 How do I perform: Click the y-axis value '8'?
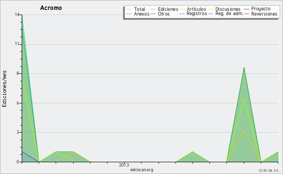18,73
